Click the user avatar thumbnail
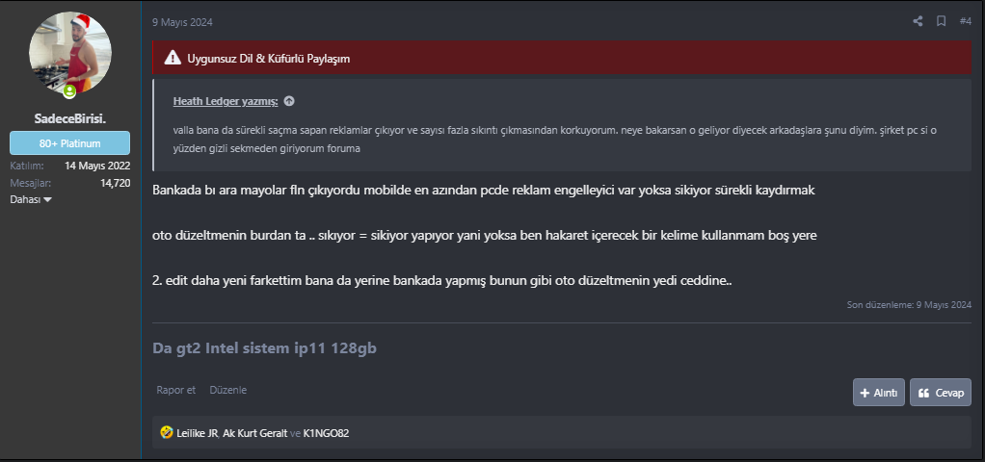 tap(69, 53)
